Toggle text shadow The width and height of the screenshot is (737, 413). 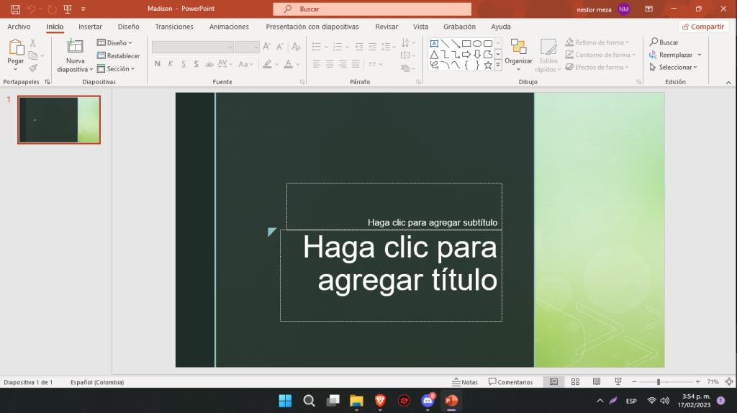click(x=196, y=64)
